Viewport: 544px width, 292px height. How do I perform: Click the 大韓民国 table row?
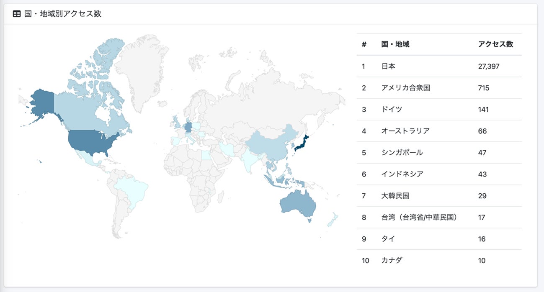(x=439, y=196)
